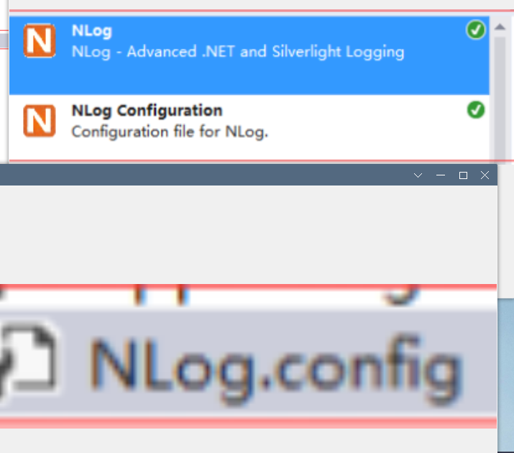Image resolution: width=514 pixels, height=453 pixels.
Task: Open the window options chevron dropdown
Action: (418, 175)
